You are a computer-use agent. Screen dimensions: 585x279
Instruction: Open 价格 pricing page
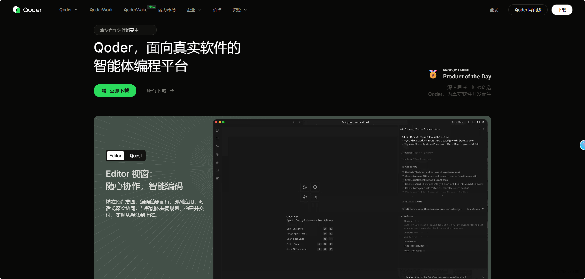tap(217, 10)
